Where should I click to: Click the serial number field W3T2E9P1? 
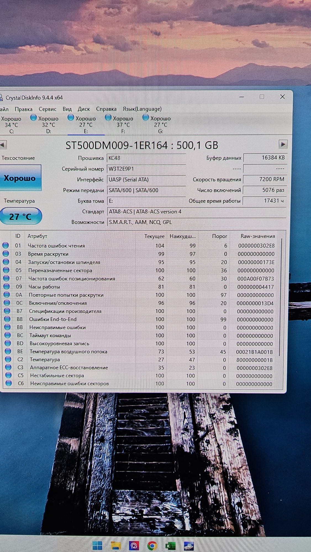pyautogui.click(x=146, y=169)
